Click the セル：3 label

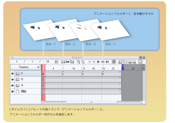(90, 44)
